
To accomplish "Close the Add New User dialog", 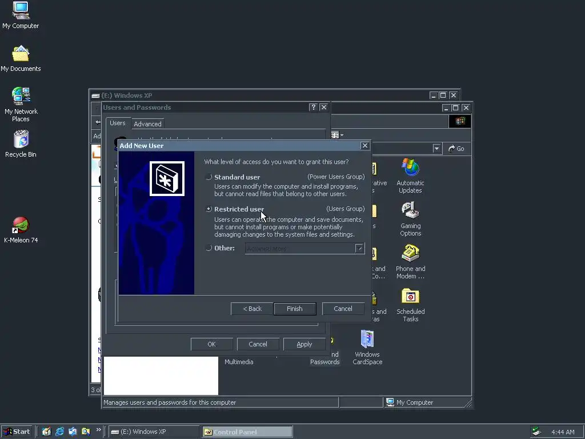I will click(365, 146).
